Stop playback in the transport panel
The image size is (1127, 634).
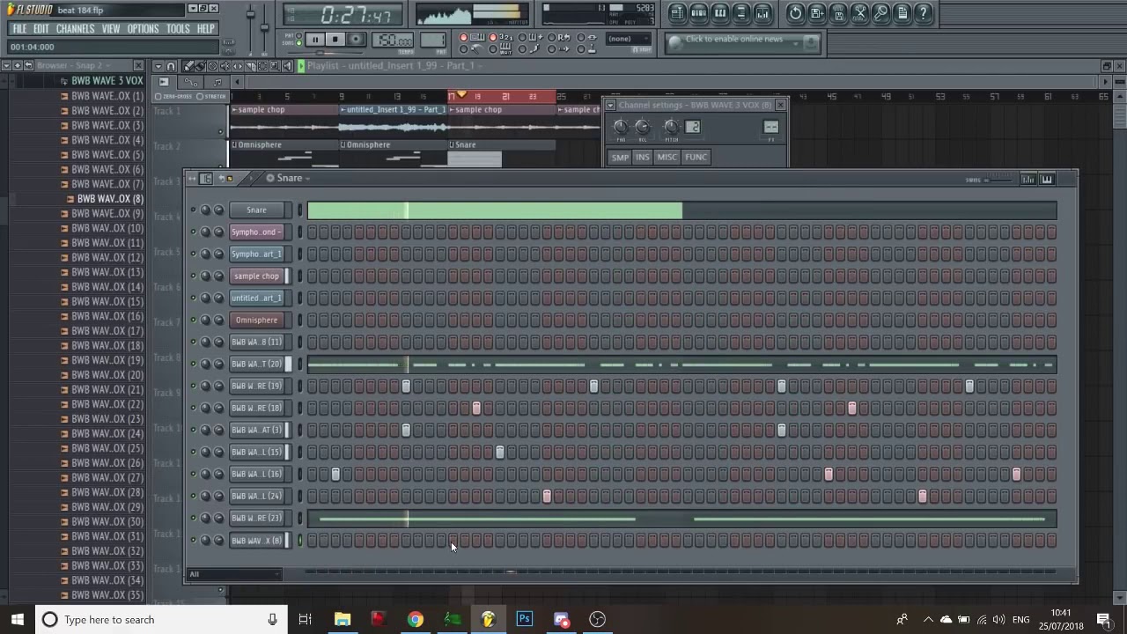pos(335,39)
